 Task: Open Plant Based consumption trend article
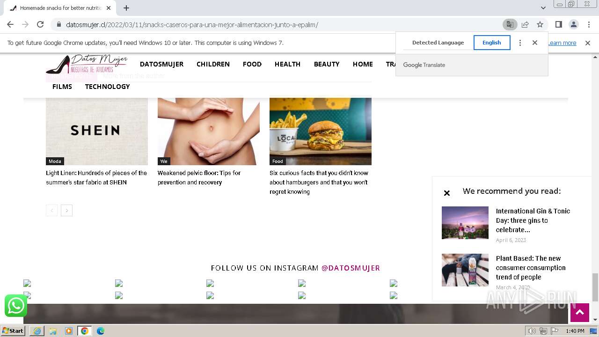coord(531,268)
